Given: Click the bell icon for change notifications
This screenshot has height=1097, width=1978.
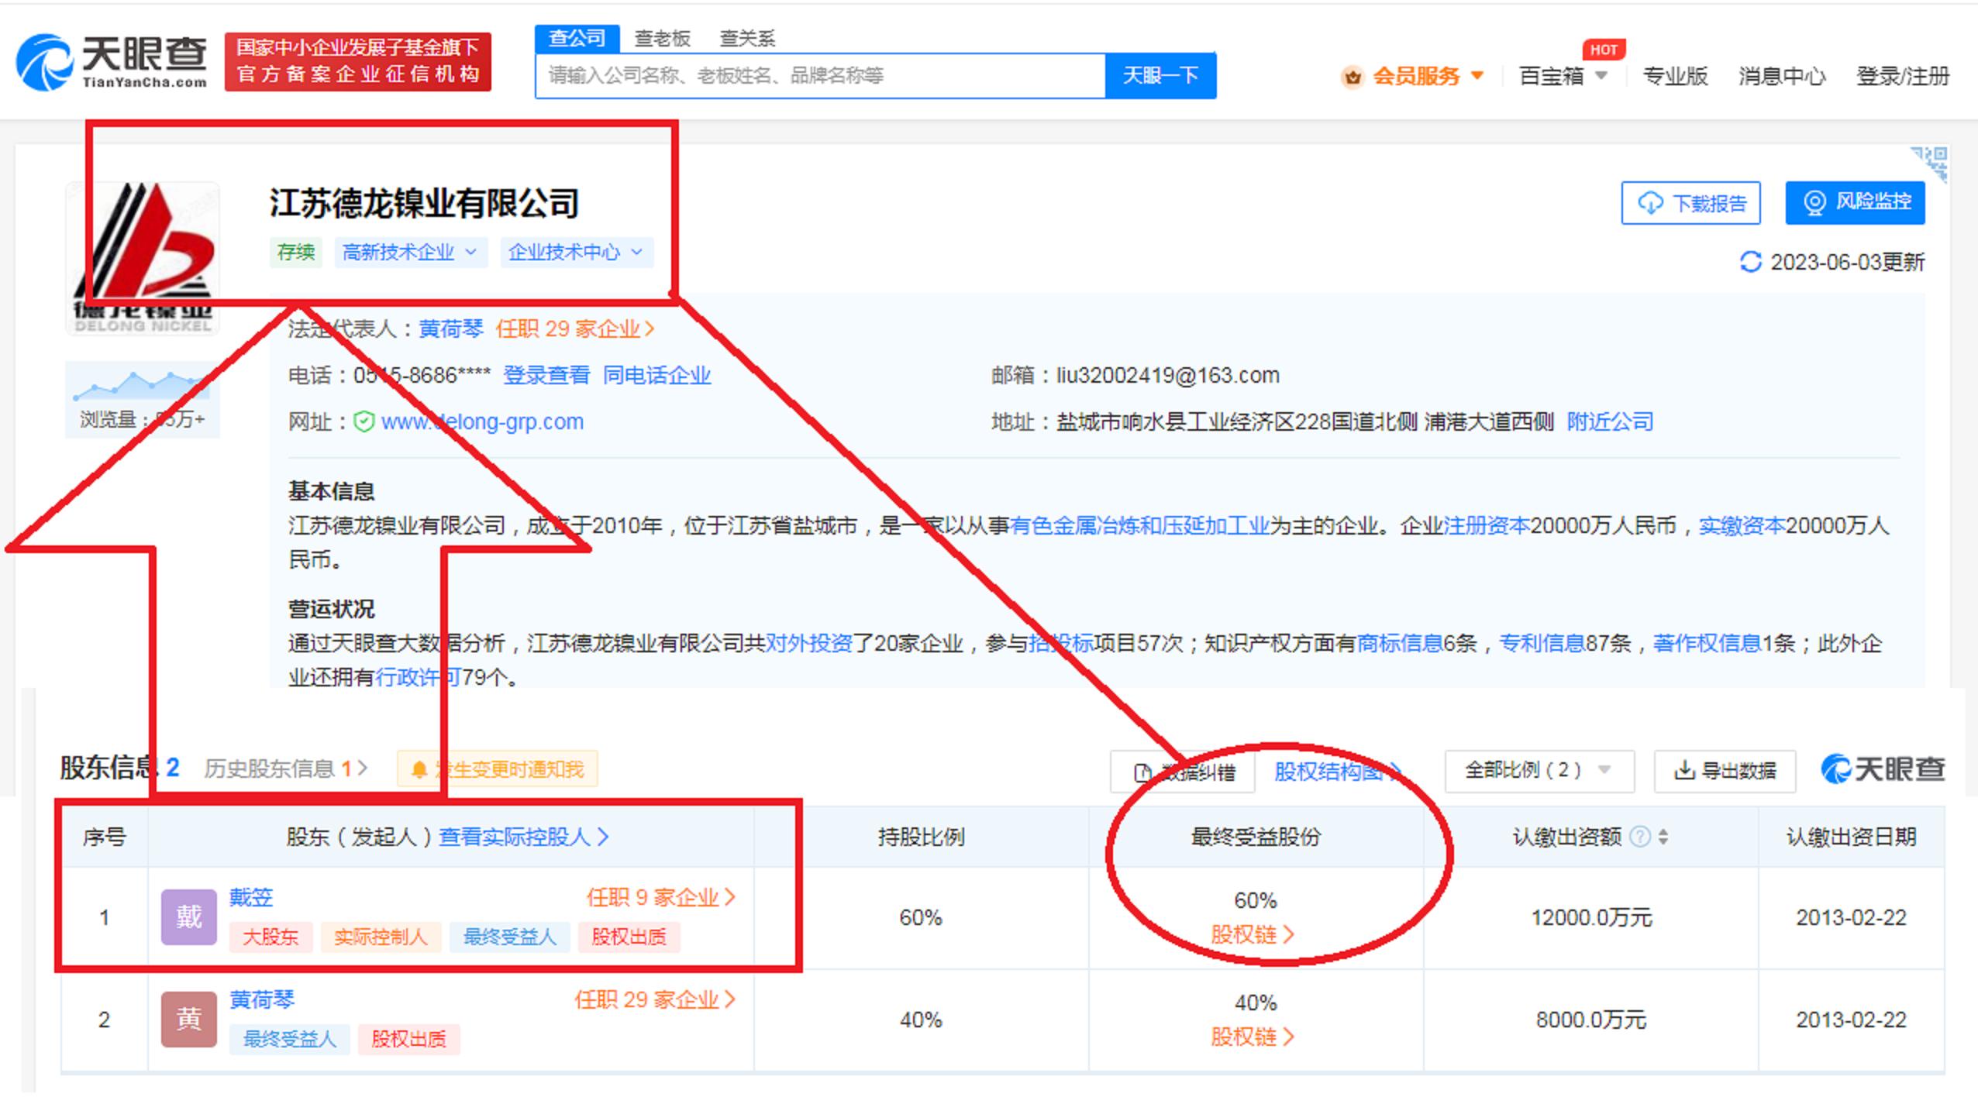Looking at the screenshot, I should (x=419, y=769).
